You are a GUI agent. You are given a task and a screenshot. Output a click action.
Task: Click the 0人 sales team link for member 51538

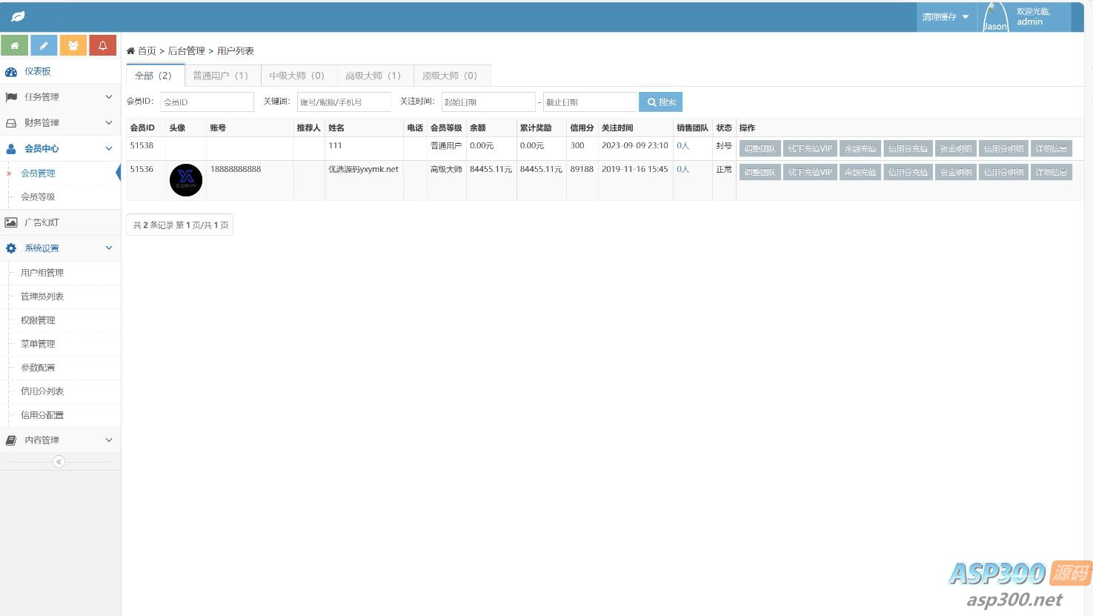pos(682,146)
